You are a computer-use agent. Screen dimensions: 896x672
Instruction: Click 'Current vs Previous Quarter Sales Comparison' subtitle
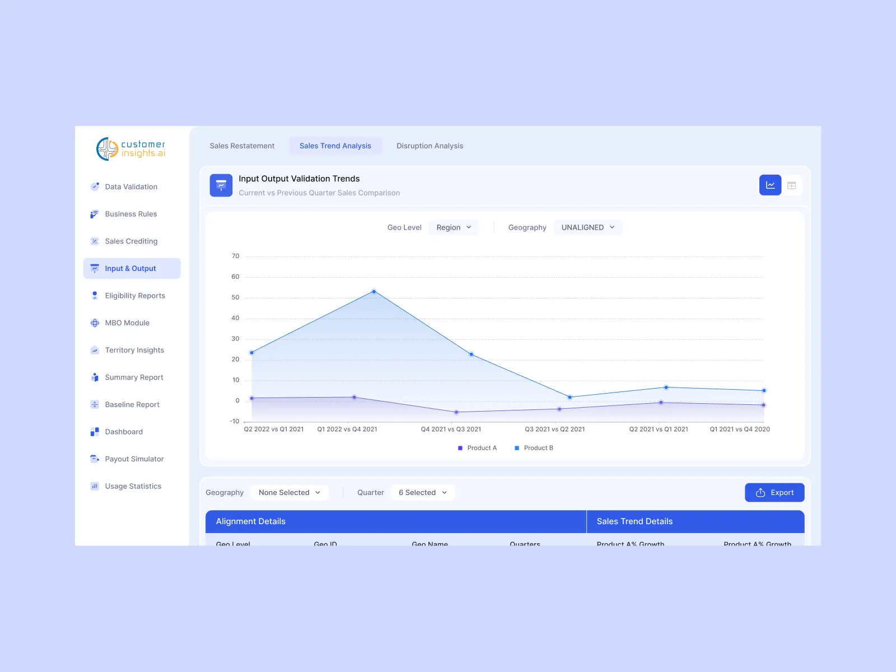[x=319, y=193]
